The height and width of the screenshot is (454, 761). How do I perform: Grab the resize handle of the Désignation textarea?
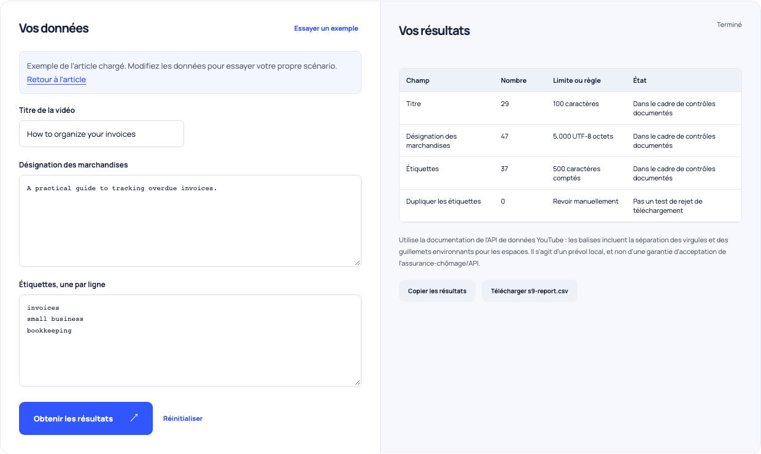coord(357,263)
